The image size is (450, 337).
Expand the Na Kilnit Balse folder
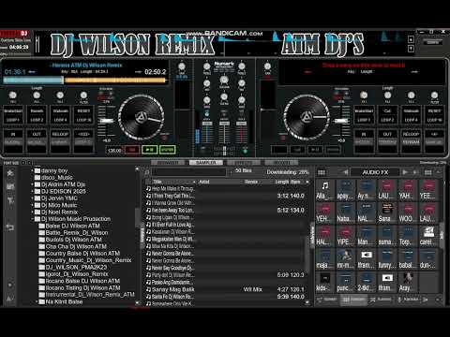[x=37, y=301]
